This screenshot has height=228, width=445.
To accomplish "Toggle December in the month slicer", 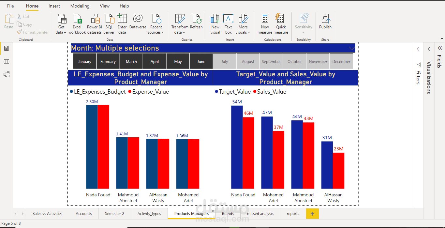I will 341,61.
